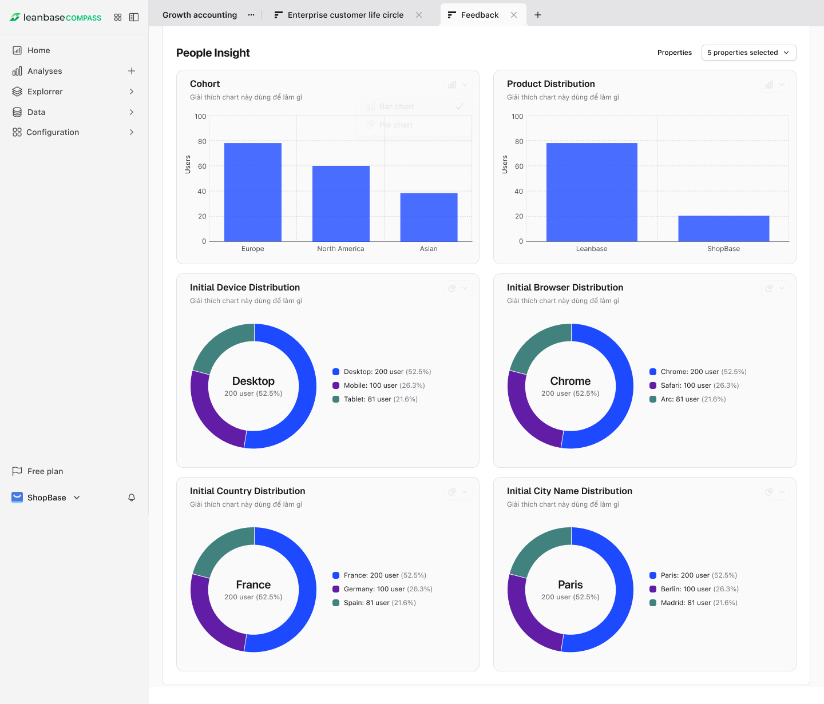Click the Free plan flag icon
824x704 pixels.
click(x=17, y=471)
